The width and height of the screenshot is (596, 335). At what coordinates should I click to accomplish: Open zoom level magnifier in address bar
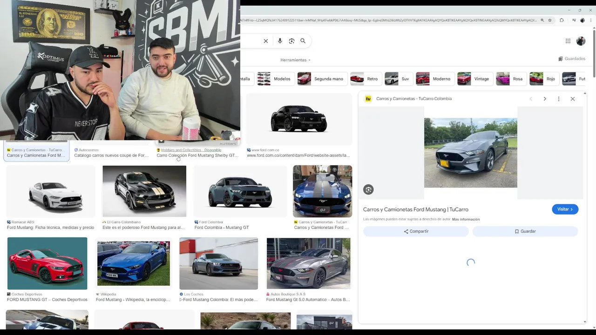click(542, 20)
